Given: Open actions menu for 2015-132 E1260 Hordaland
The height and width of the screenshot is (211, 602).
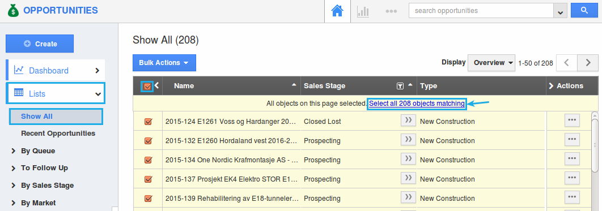Looking at the screenshot, I should [572, 139].
